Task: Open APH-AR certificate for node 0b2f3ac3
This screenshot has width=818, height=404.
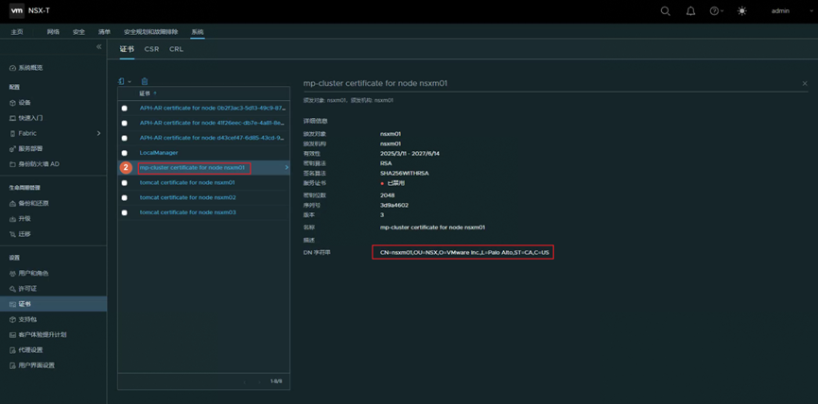Action: [x=212, y=109]
